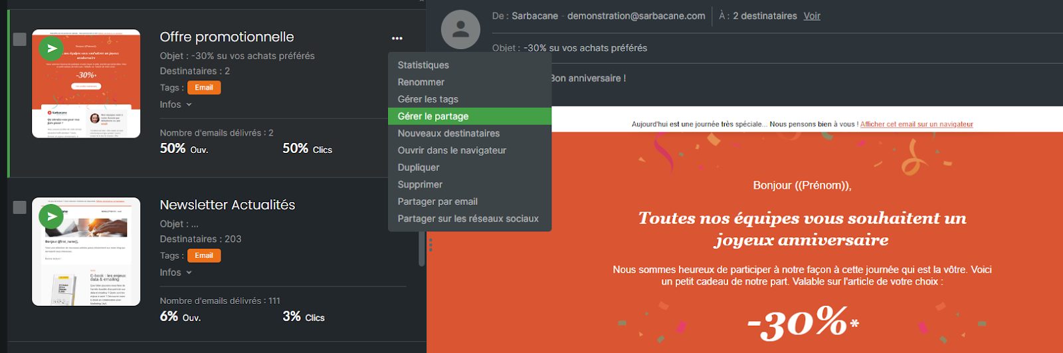Viewport: 1063px width, 353px height.
Task: Expand Infos under Offre promotionnelle
Action: point(175,104)
